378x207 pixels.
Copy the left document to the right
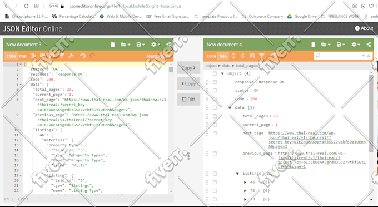188,68
